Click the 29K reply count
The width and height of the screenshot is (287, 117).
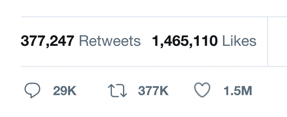65,91
